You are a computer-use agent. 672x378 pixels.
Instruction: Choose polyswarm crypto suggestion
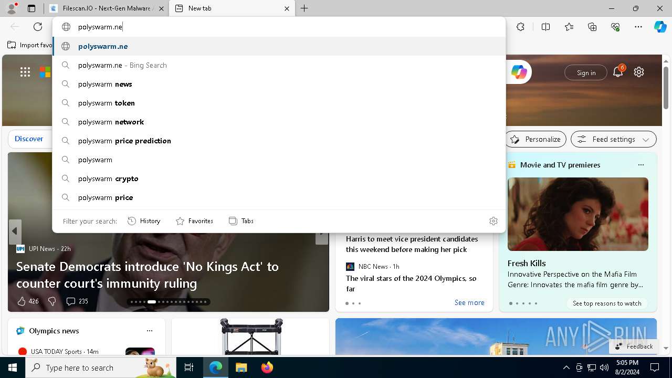tap(279, 178)
